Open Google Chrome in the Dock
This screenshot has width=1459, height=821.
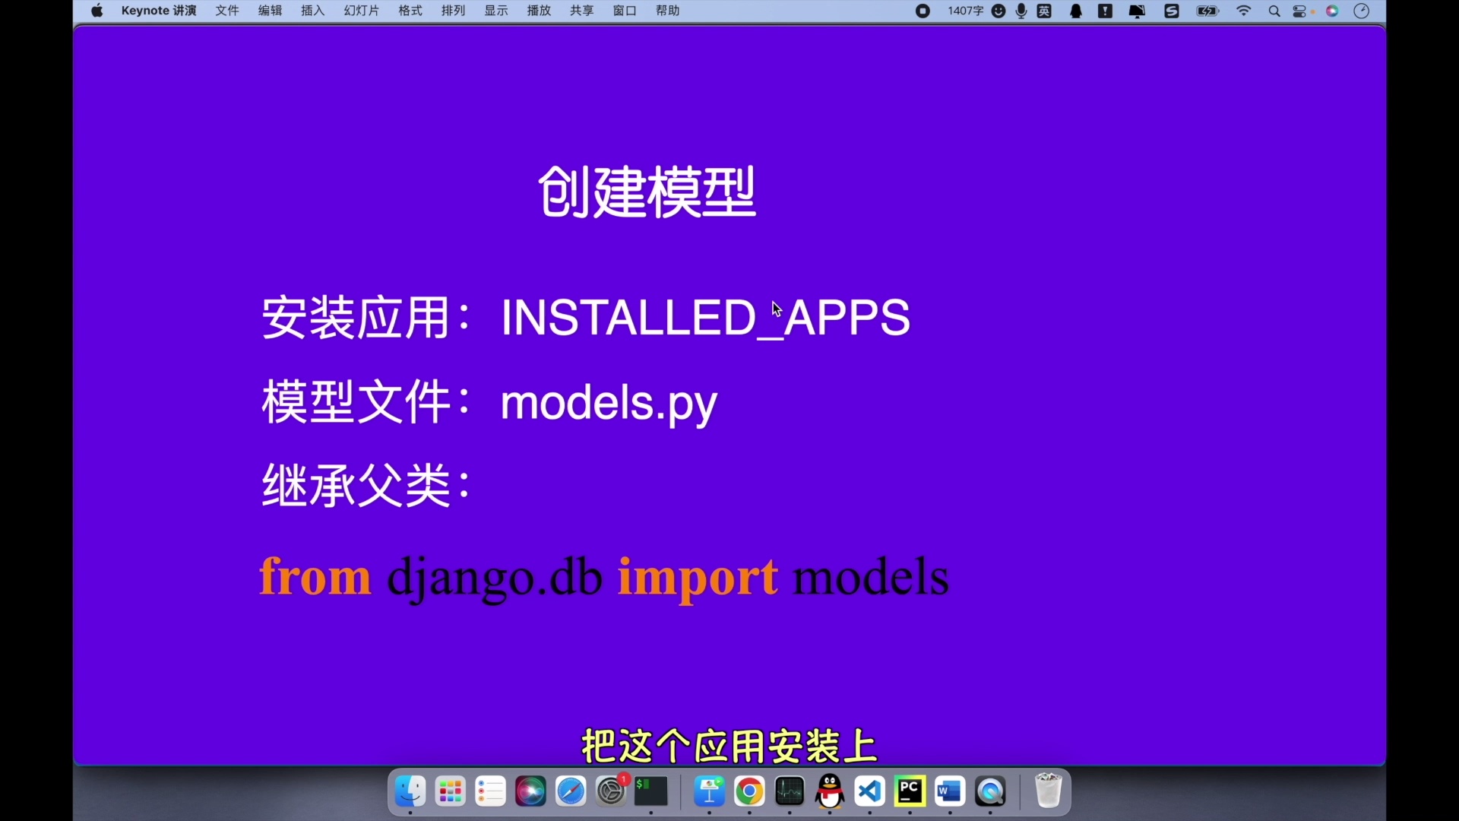pyautogui.click(x=750, y=792)
